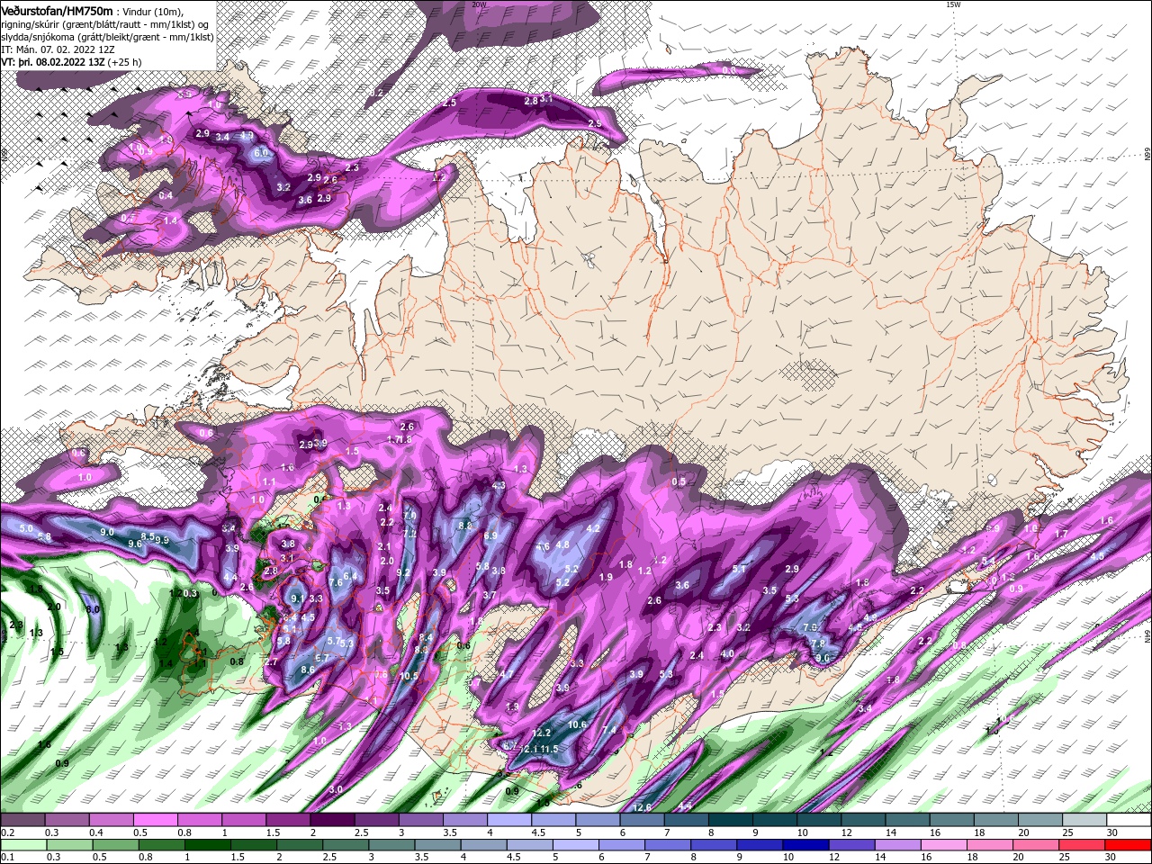The width and height of the screenshot is (1152, 864).
Task: Click the 4.3 precipitation value on the map
Action: (x=499, y=485)
